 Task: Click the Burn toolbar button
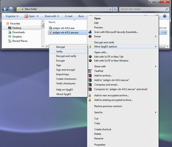(x=81, y=16)
